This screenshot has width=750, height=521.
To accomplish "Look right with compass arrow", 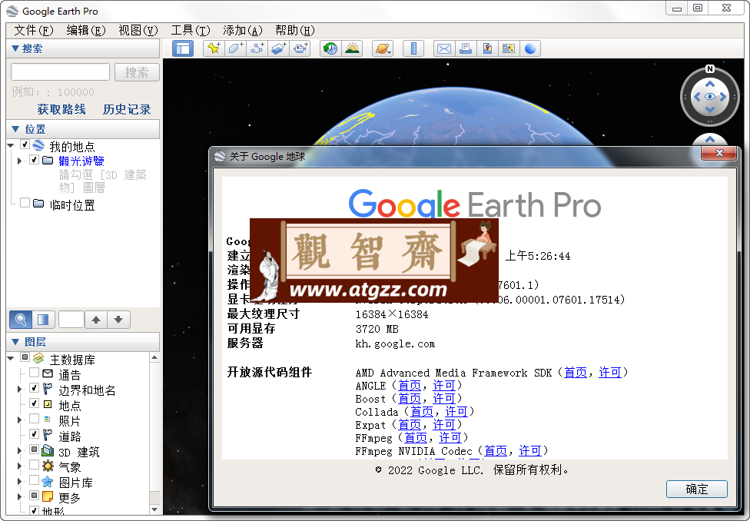I will click(723, 97).
